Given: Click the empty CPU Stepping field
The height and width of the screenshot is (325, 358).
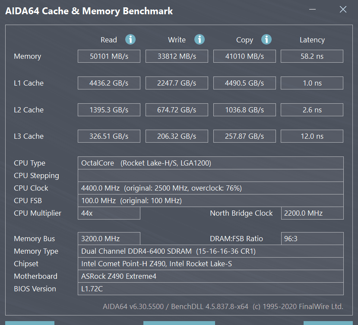Looking at the screenshot, I should (x=210, y=175).
